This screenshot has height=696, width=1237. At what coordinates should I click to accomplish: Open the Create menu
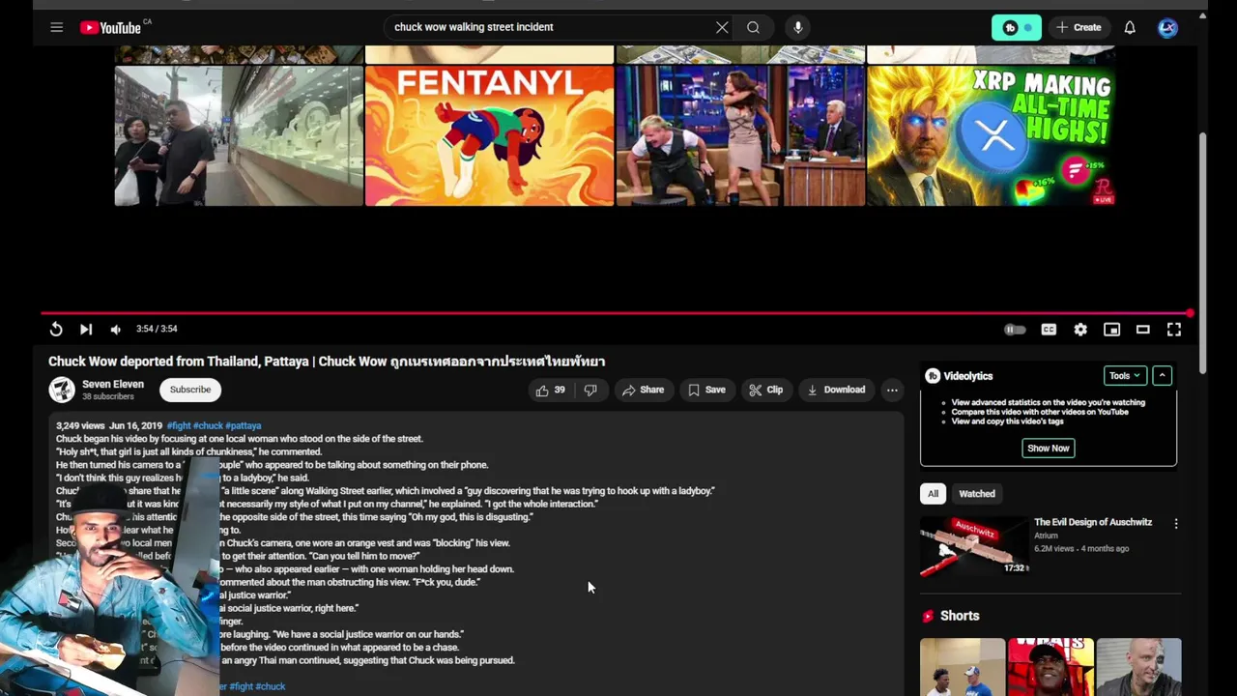pyautogui.click(x=1079, y=27)
